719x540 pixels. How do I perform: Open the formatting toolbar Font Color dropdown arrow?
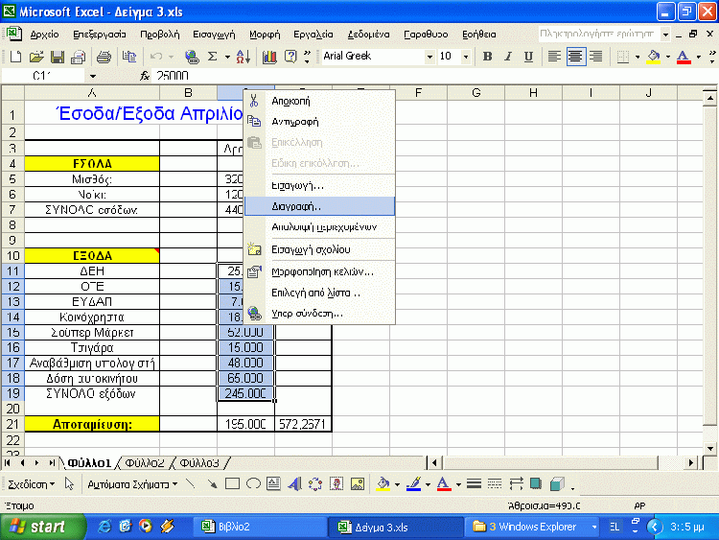[x=698, y=57]
